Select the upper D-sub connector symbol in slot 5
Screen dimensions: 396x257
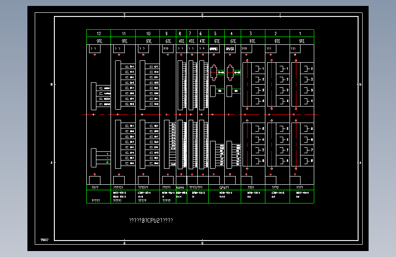[x=214, y=73]
